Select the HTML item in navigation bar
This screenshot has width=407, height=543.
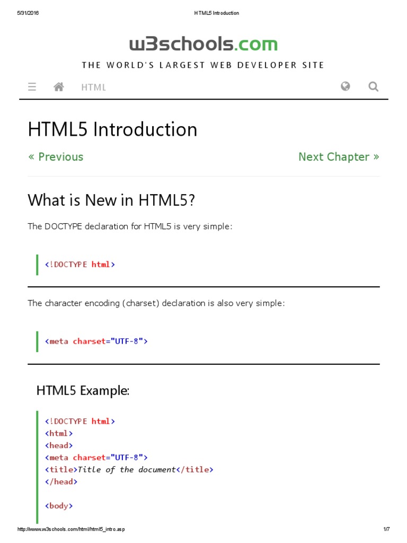click(x=94, y=87)
